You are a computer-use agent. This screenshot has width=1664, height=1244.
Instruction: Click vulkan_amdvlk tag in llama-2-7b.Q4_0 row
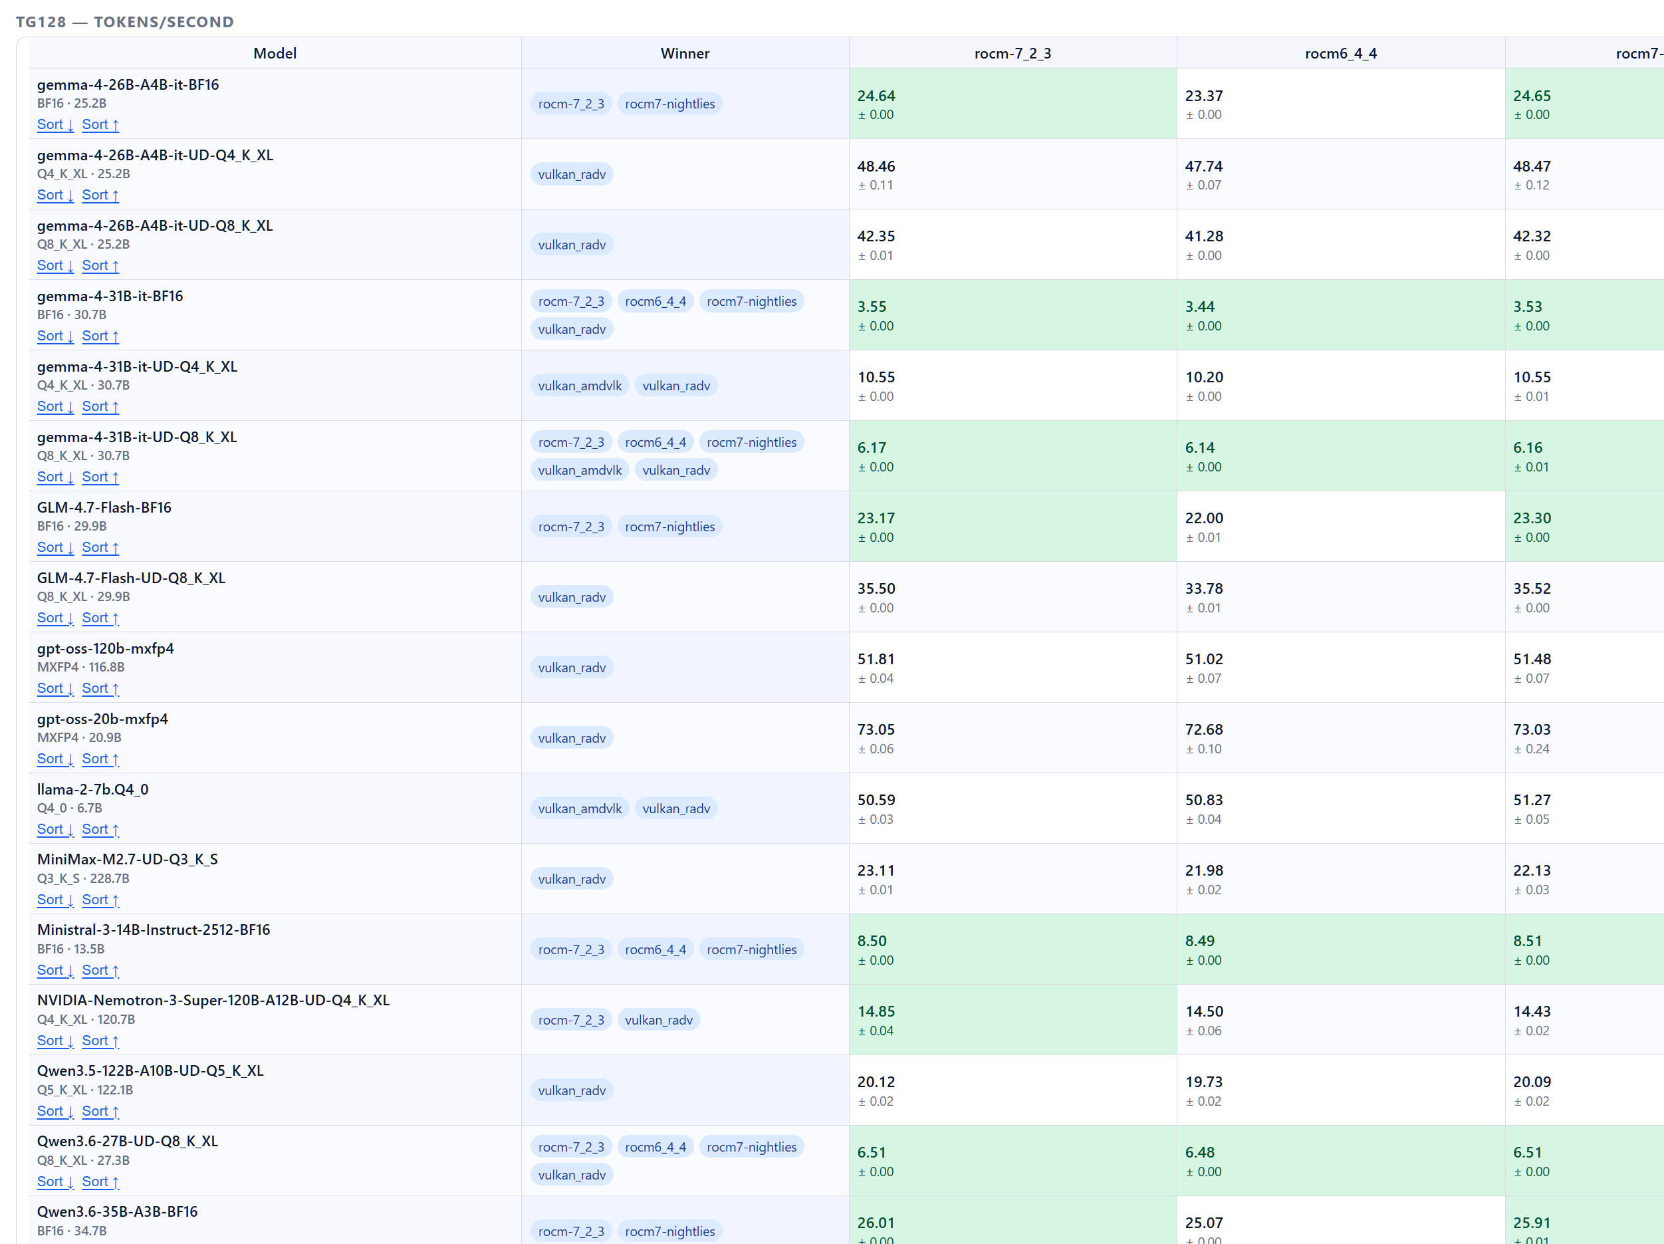click(x=580, y=809)
